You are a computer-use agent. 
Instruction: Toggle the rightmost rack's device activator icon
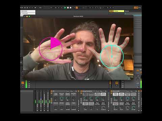coord(111,91)
